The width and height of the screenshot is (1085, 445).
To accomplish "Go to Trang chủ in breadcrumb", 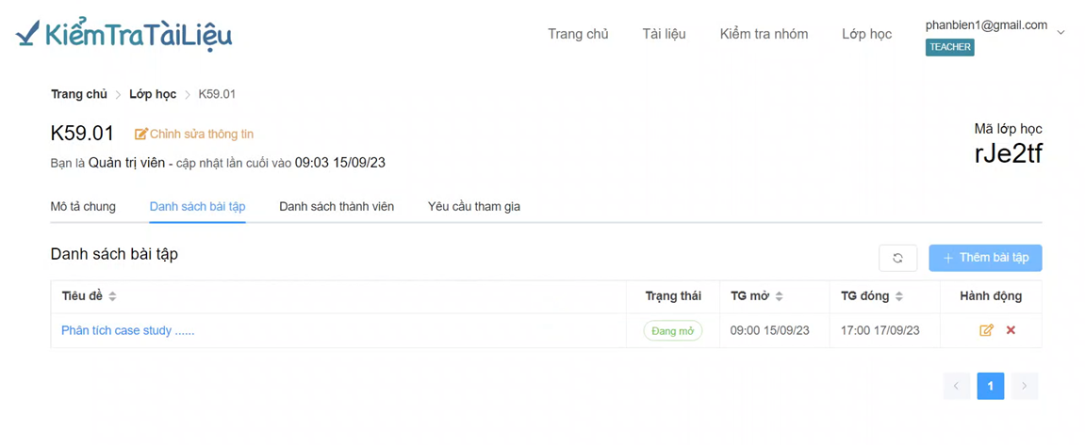I will coord(79,95).
